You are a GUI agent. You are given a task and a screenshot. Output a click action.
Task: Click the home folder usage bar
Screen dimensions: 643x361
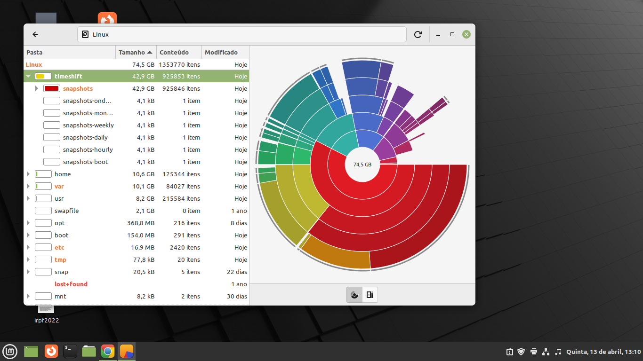pyautogui.click(x=43, y=174)
